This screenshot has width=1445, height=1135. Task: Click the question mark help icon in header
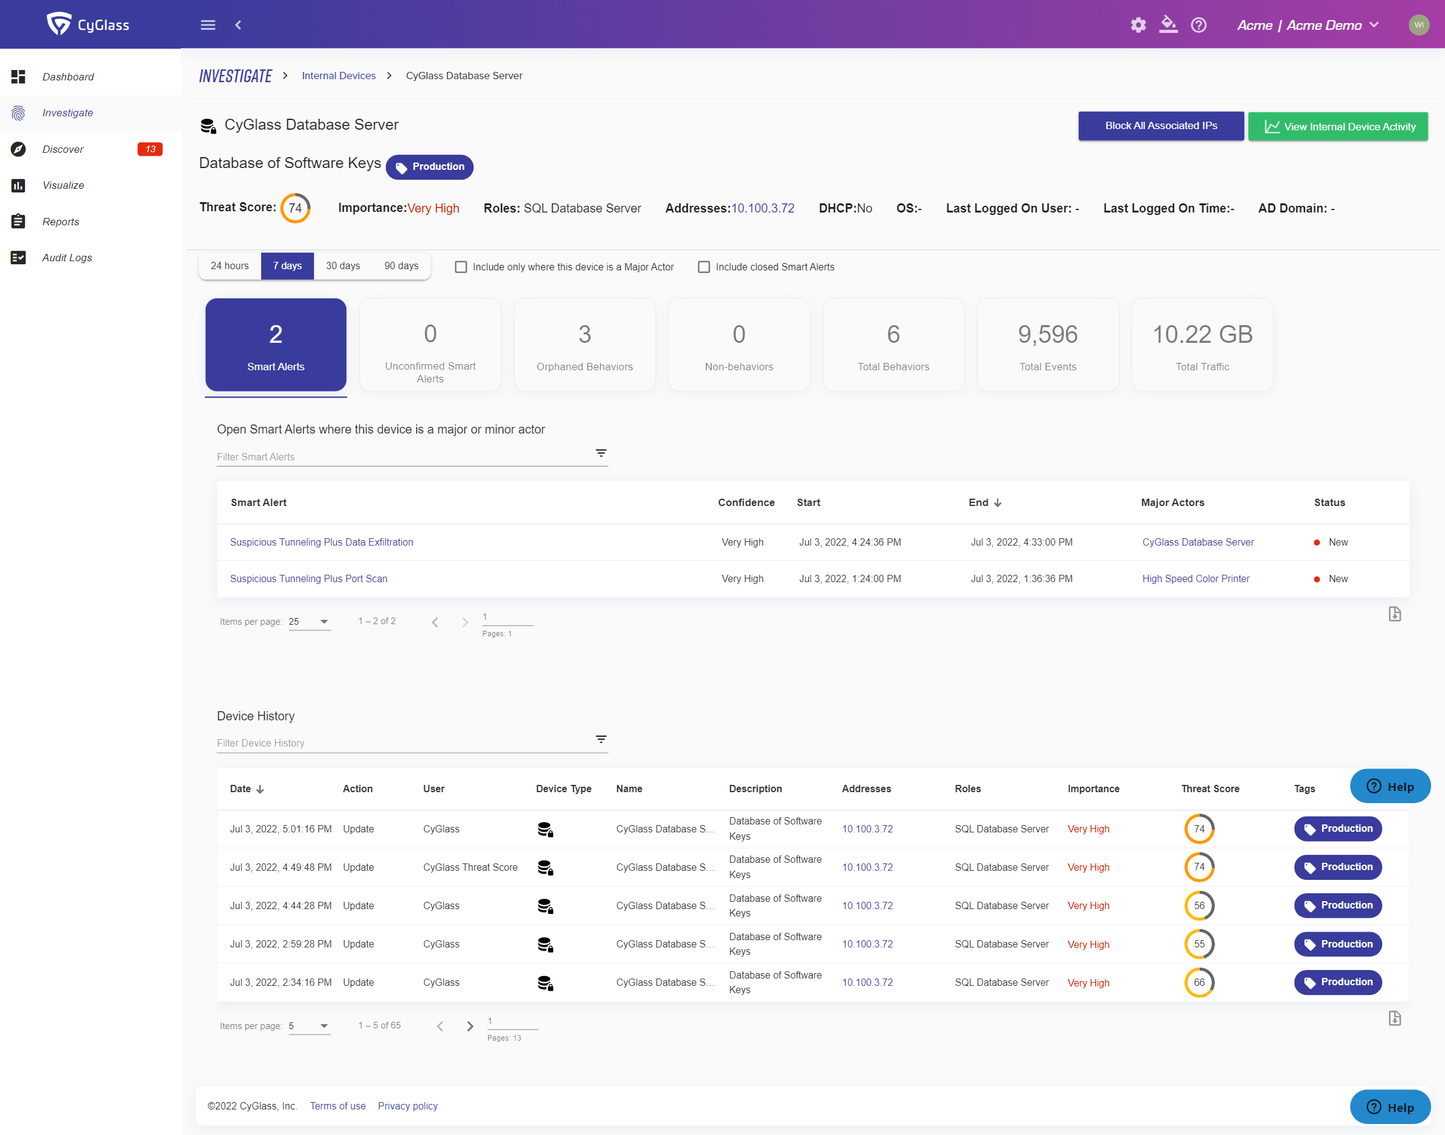point(1198,25)
